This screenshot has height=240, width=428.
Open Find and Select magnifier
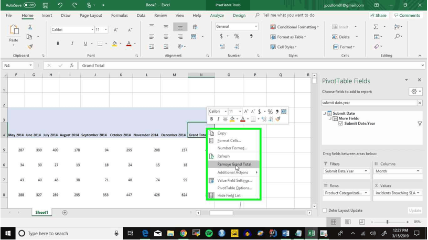coord(397,36)
